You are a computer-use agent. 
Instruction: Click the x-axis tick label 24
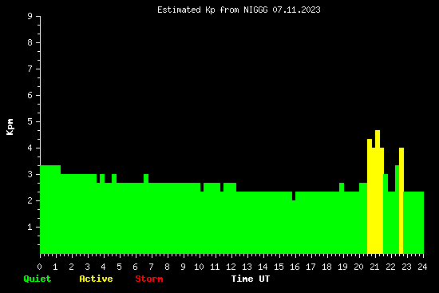point(422,267)
